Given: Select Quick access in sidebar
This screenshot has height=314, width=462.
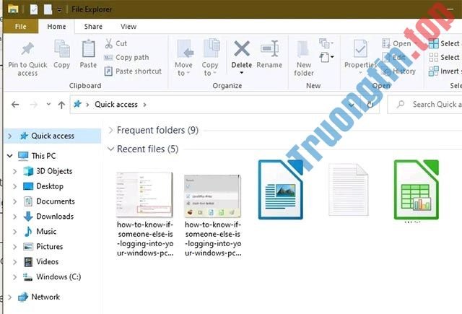Looking at the screenshot, I should [53, 136].
